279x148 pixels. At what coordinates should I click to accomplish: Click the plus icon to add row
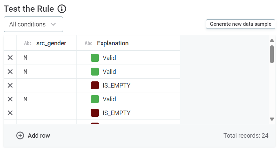tap(20, 135)
